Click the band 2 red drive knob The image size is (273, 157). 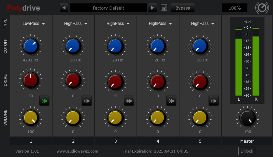pos(73,80)
